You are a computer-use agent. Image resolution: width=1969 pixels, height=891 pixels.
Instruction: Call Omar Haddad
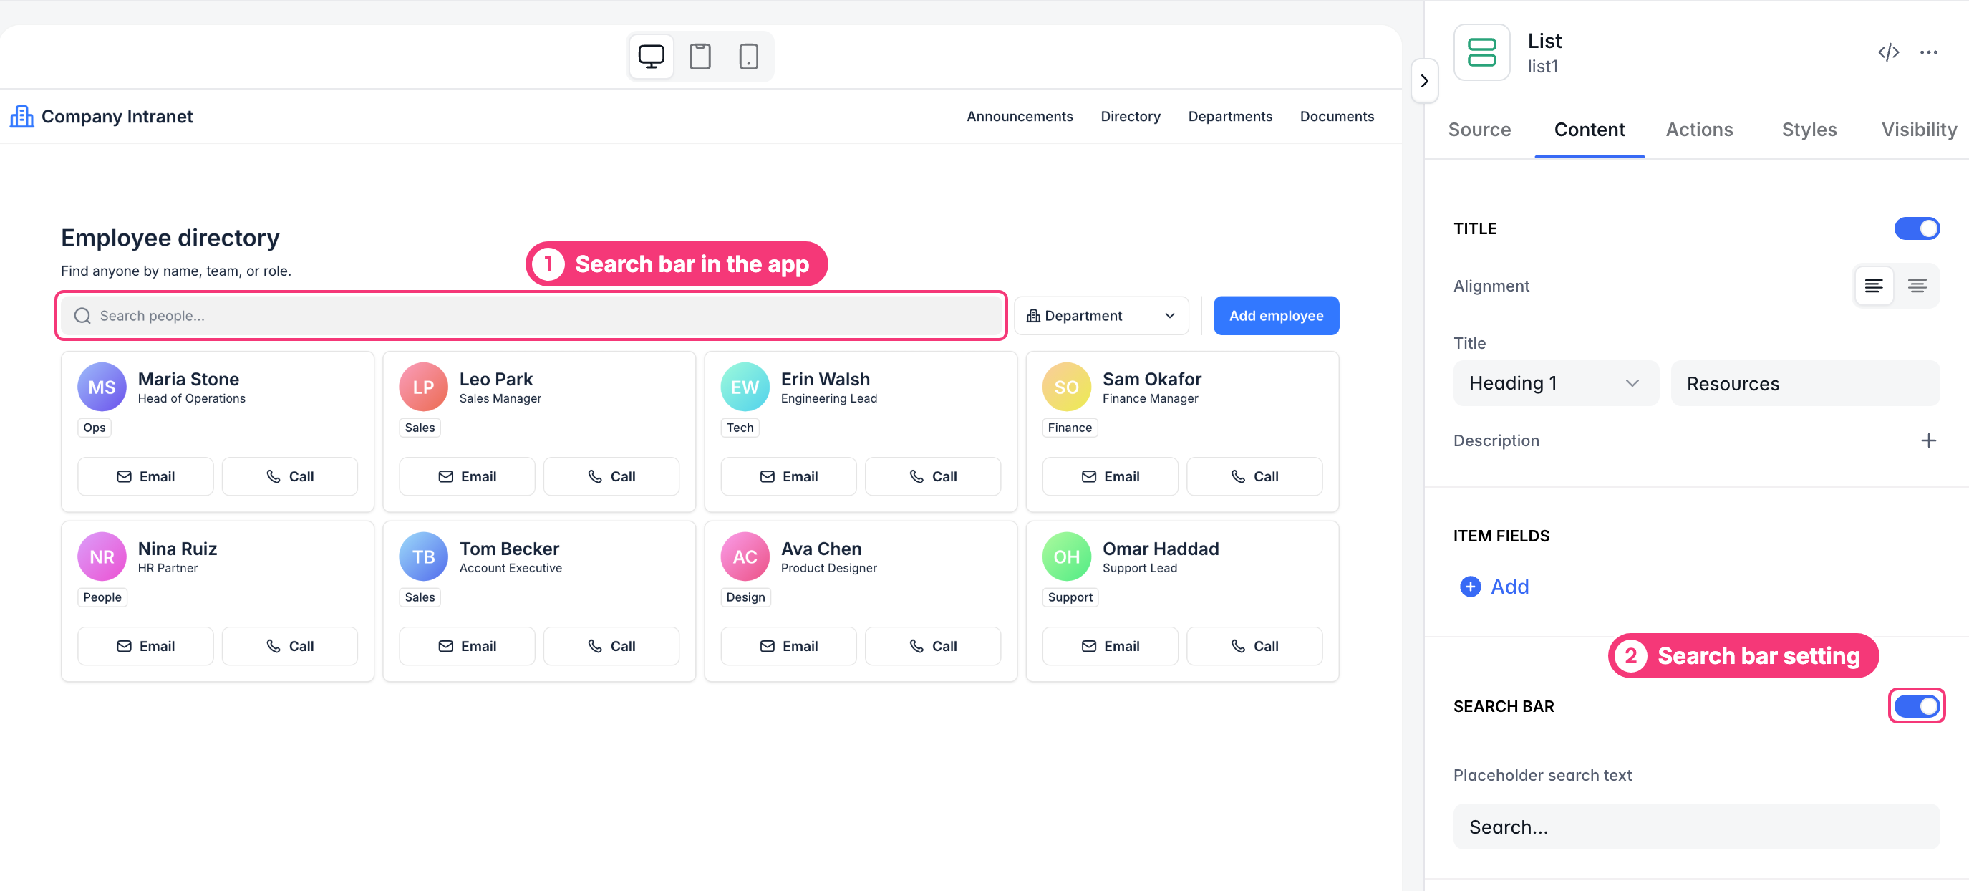point(1254,646)
